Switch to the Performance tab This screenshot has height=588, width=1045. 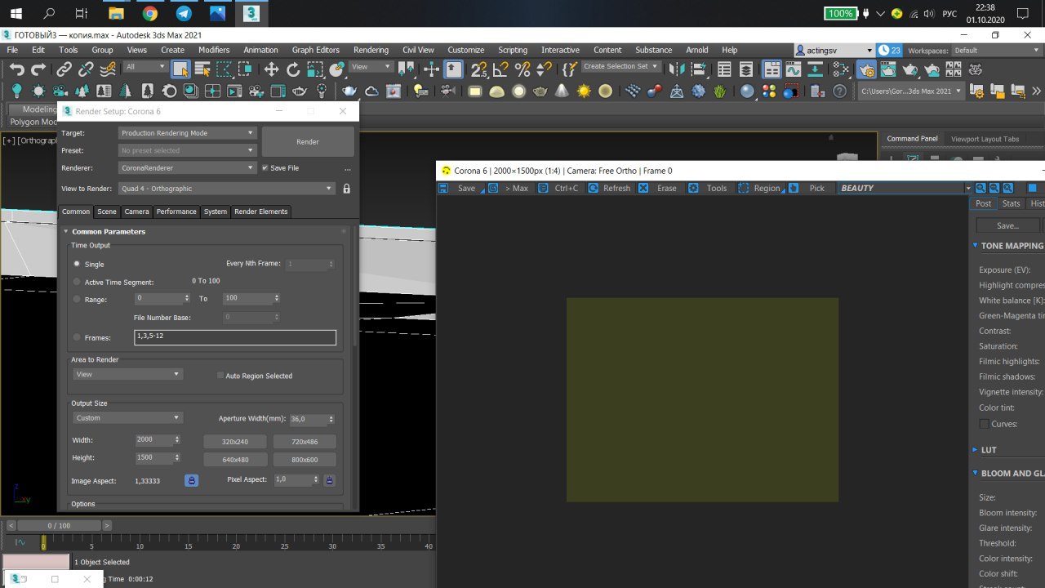176,212
